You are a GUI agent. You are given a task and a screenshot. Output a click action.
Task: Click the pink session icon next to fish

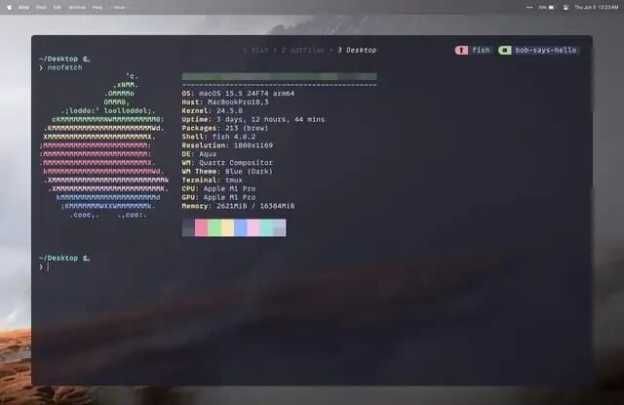461,50
